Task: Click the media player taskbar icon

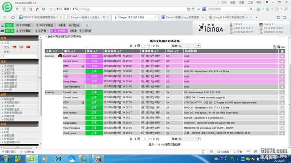Action: (x=44, y=159)
